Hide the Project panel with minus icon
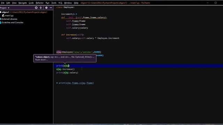Viewport: 223px width, 125px height. (x=51, y=8)
